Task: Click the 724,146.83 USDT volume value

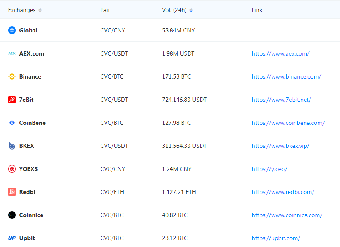Action: [184, 100]
